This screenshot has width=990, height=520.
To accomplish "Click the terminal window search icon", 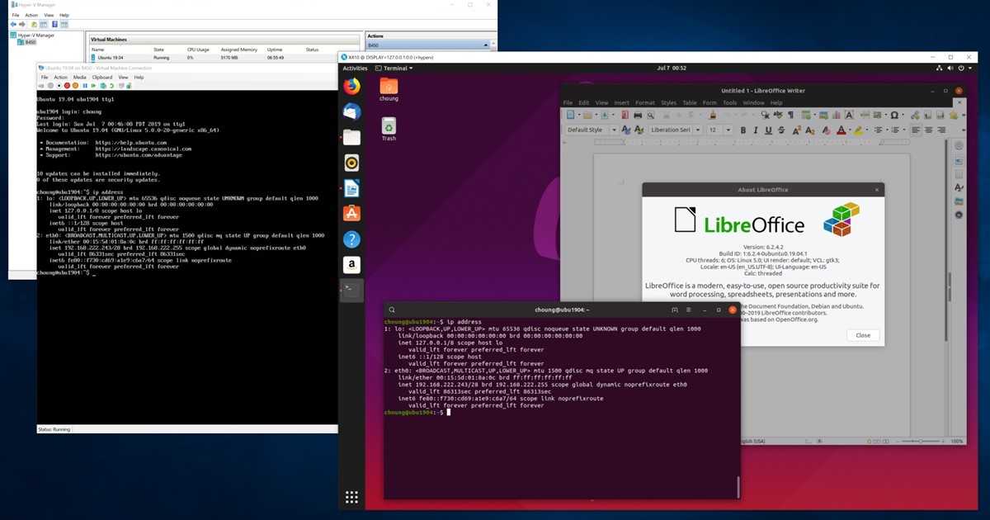I will pyautogui.click(x=392, y=310).
